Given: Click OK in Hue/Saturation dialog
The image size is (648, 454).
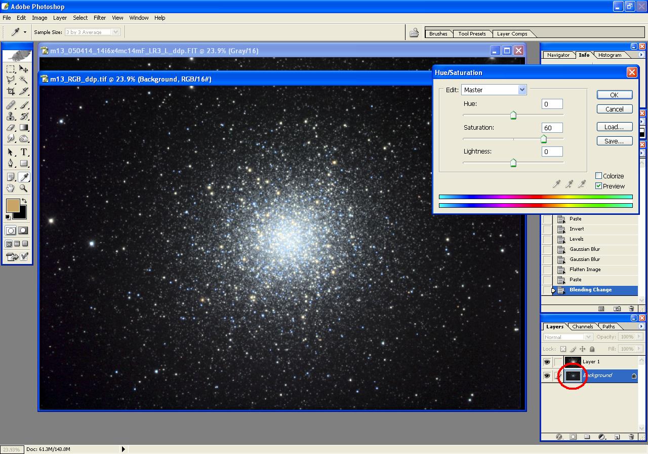Looking at the screenshot, I should click(614, 95).
